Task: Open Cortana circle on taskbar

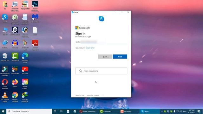Action: click(x=55, y=111)
